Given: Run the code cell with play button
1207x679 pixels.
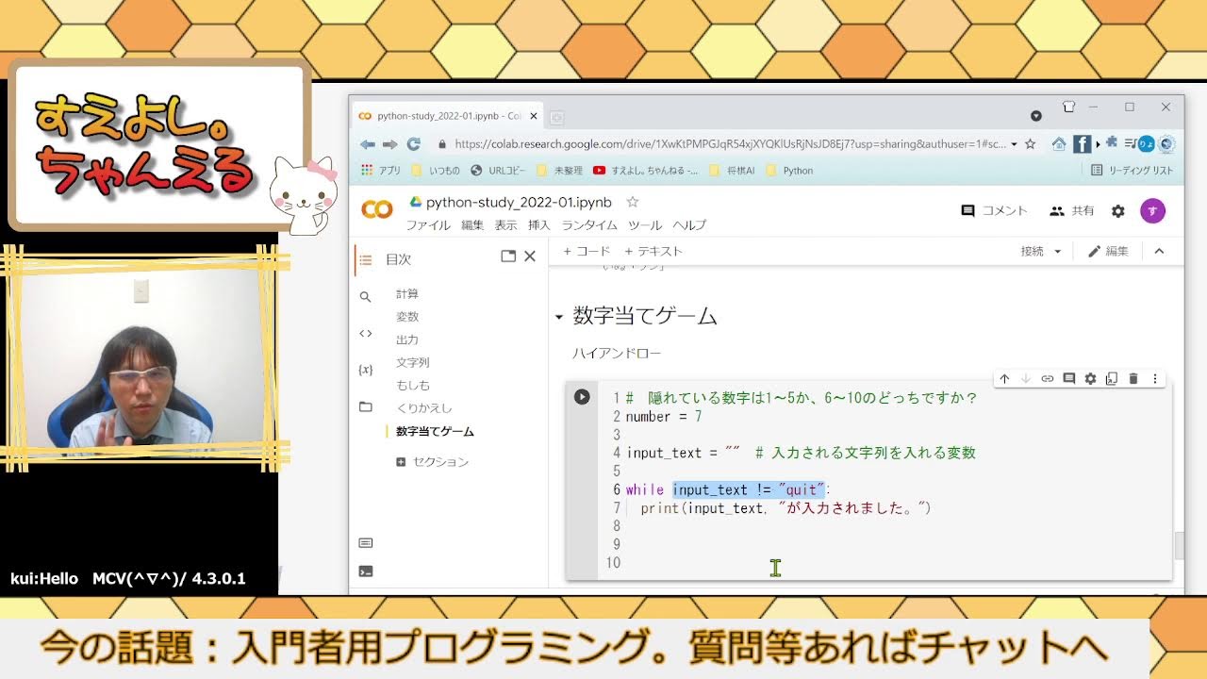Looking at the screenshot, I should tap(582, 397).
